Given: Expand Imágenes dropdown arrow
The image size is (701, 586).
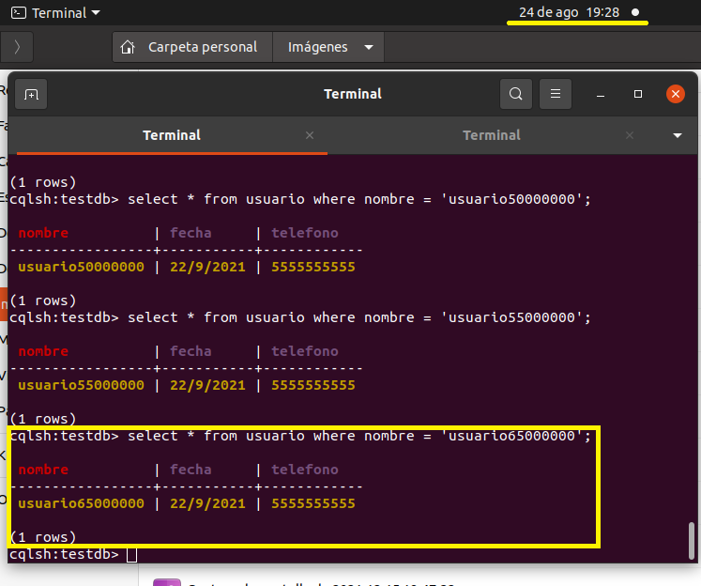Looking at the screenshot, I should [x=369, y=47].
